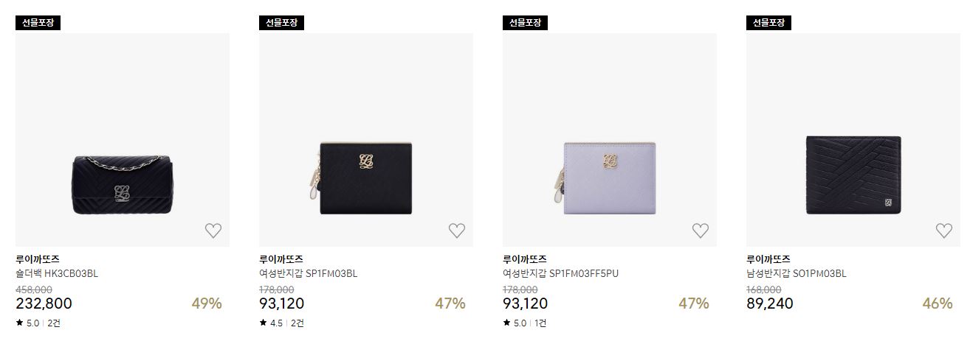Click 루이까또즈 brand name above shoulder bag
The width and height of the screenshot is (970, 344).
coord(38,259)
